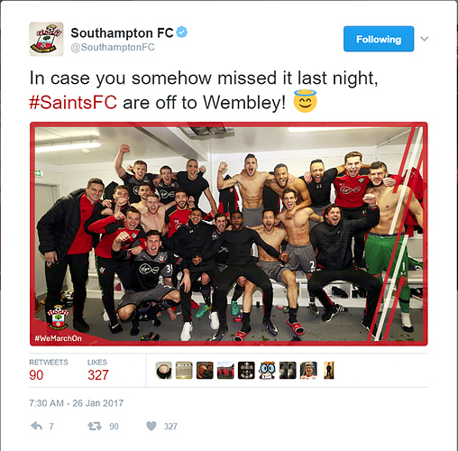Open the coffee cup liker avatar

[x=164, y=370]
